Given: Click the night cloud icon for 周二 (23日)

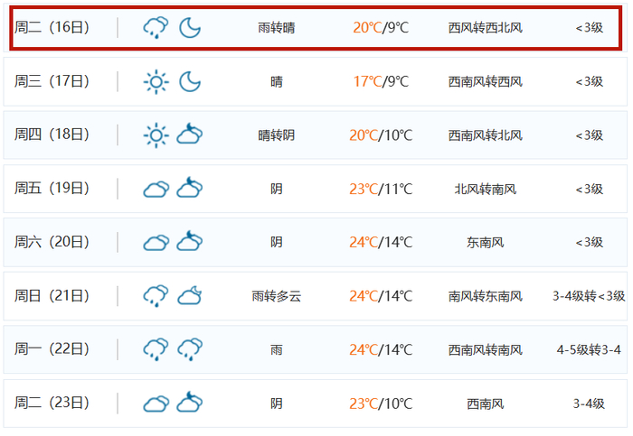Looking at the screenshot, I should click(x=189, y=403).
